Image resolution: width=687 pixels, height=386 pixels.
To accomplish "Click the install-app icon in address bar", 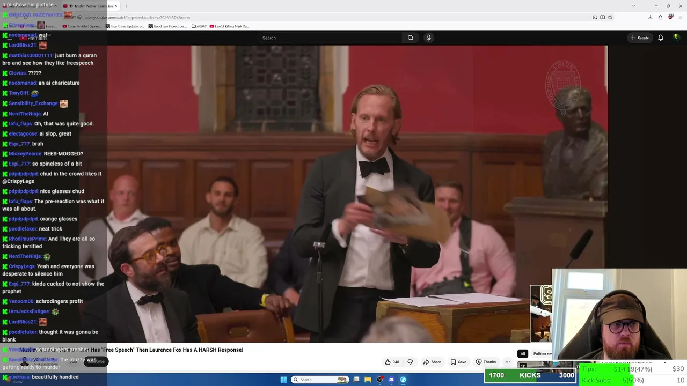I will (x=603, y=17).
